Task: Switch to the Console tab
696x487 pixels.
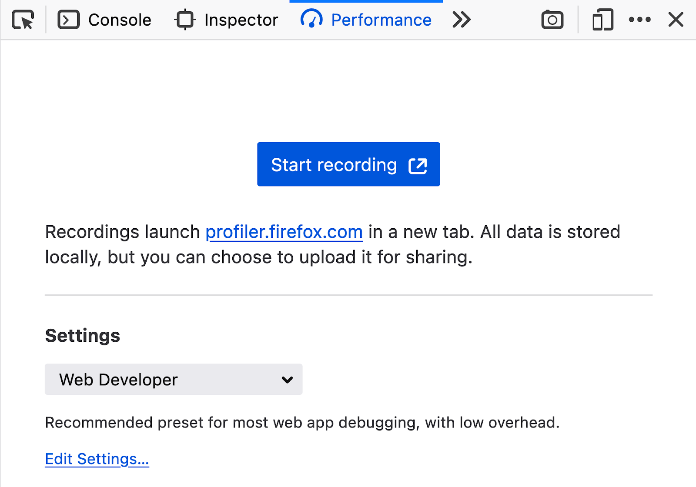Action: tap(120, 20)
